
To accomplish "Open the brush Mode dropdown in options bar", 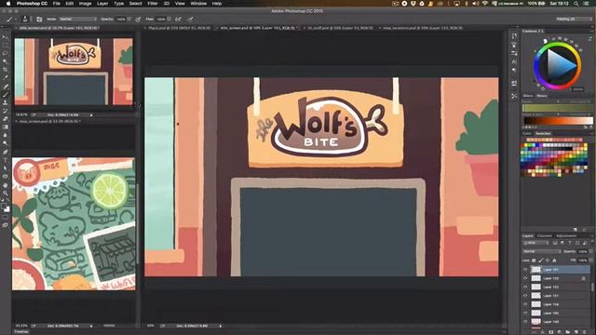I will point(77,19).
